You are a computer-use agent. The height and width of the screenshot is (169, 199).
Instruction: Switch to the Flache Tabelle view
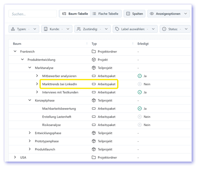[x=105, y=14]
